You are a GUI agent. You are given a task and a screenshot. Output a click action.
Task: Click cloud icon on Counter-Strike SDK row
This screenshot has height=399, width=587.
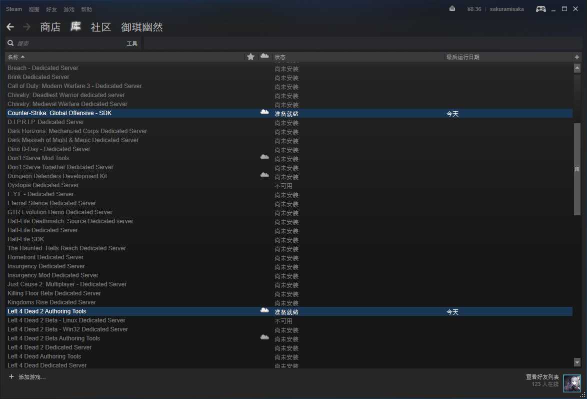click(x=264, y=112)
